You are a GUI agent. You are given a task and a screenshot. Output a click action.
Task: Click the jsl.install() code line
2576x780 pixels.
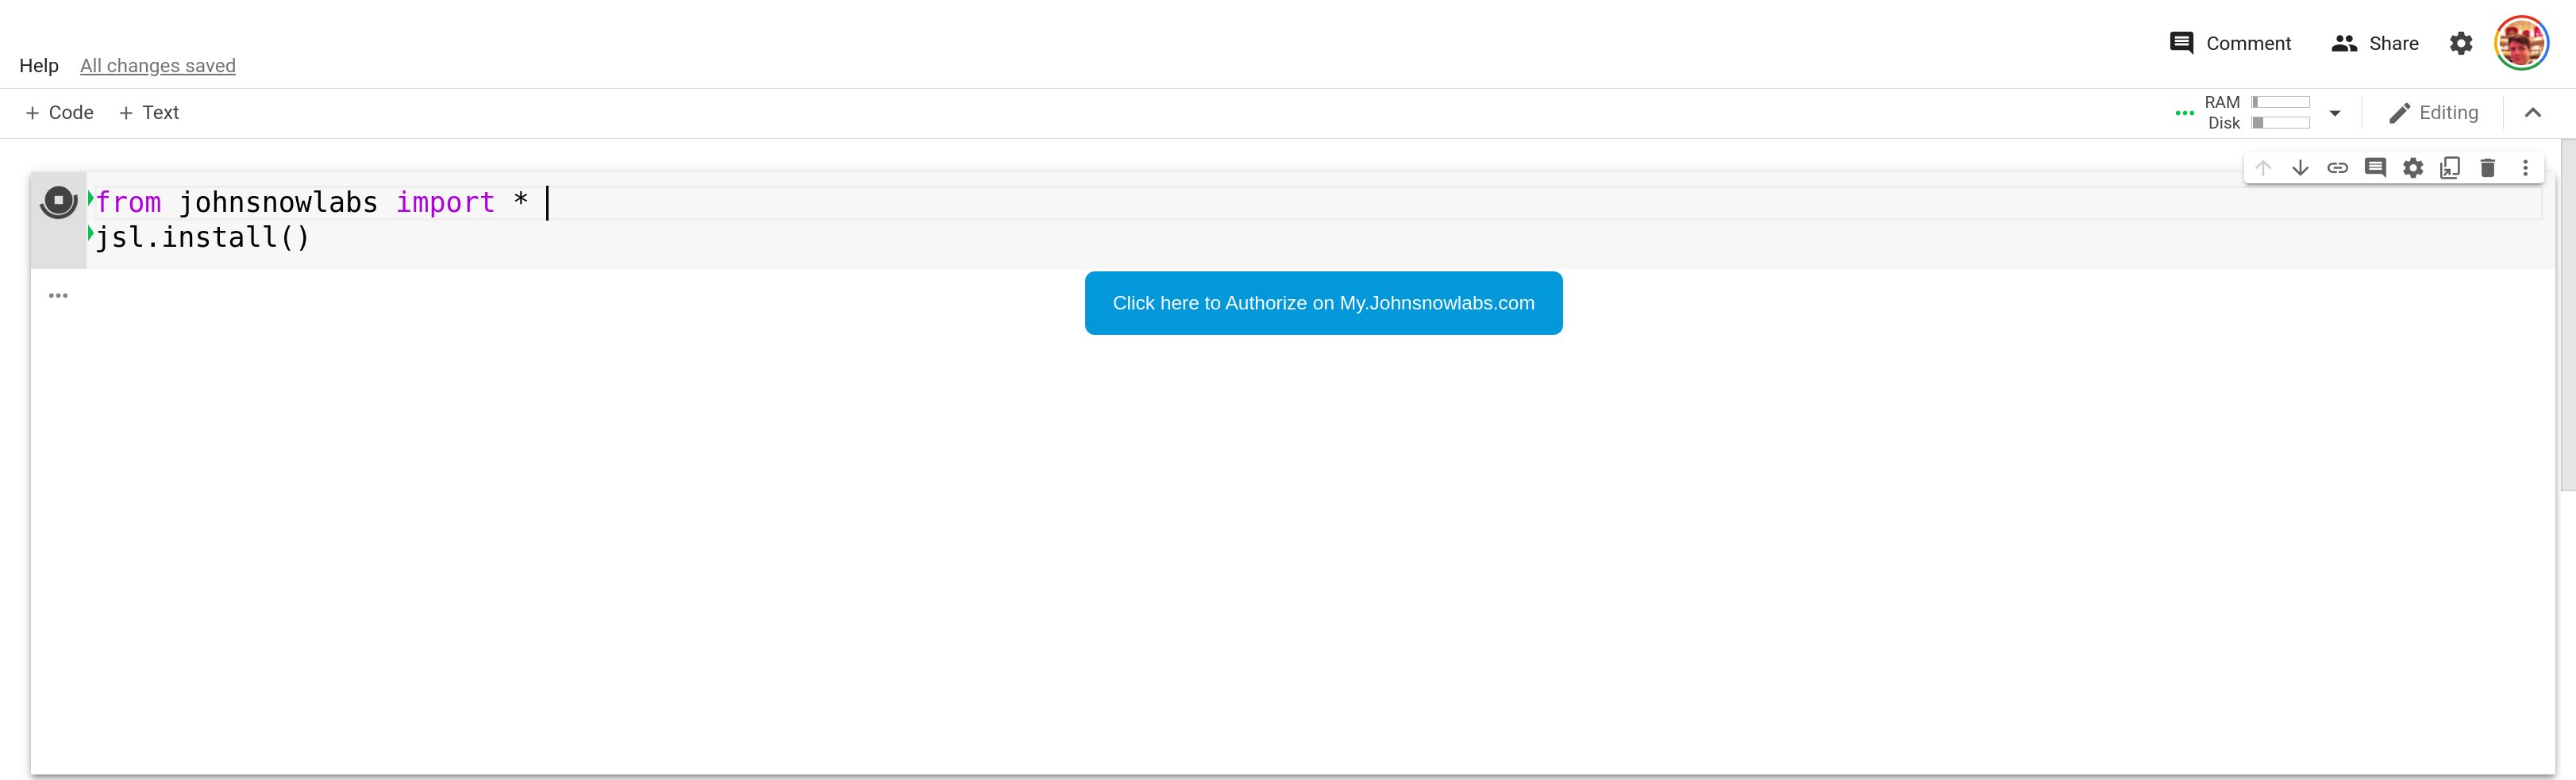pyautogui.click(x=203, y=238)
